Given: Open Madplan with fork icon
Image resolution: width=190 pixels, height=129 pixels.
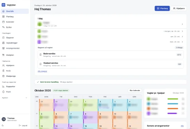Looking at the screenshot, I should pyautogui.click(x=15, y=55).
